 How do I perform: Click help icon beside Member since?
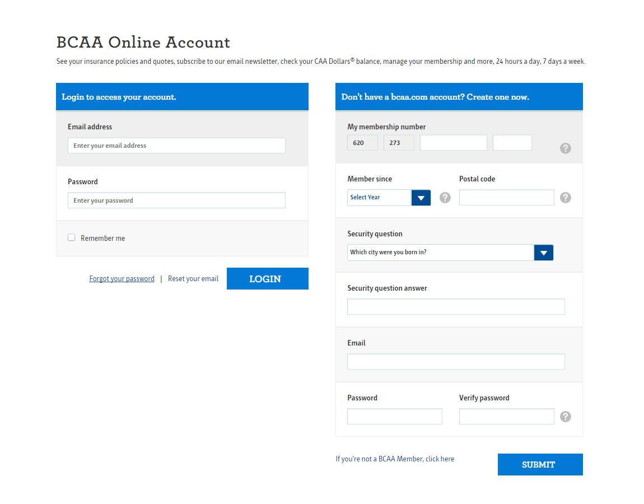(x=445, y=198)
